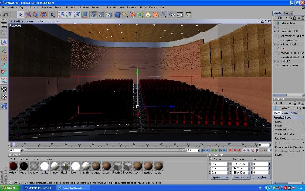Viewport: 305px width, 191px height.
Task: Click the Applica button
Action: [x=262, y=177]
